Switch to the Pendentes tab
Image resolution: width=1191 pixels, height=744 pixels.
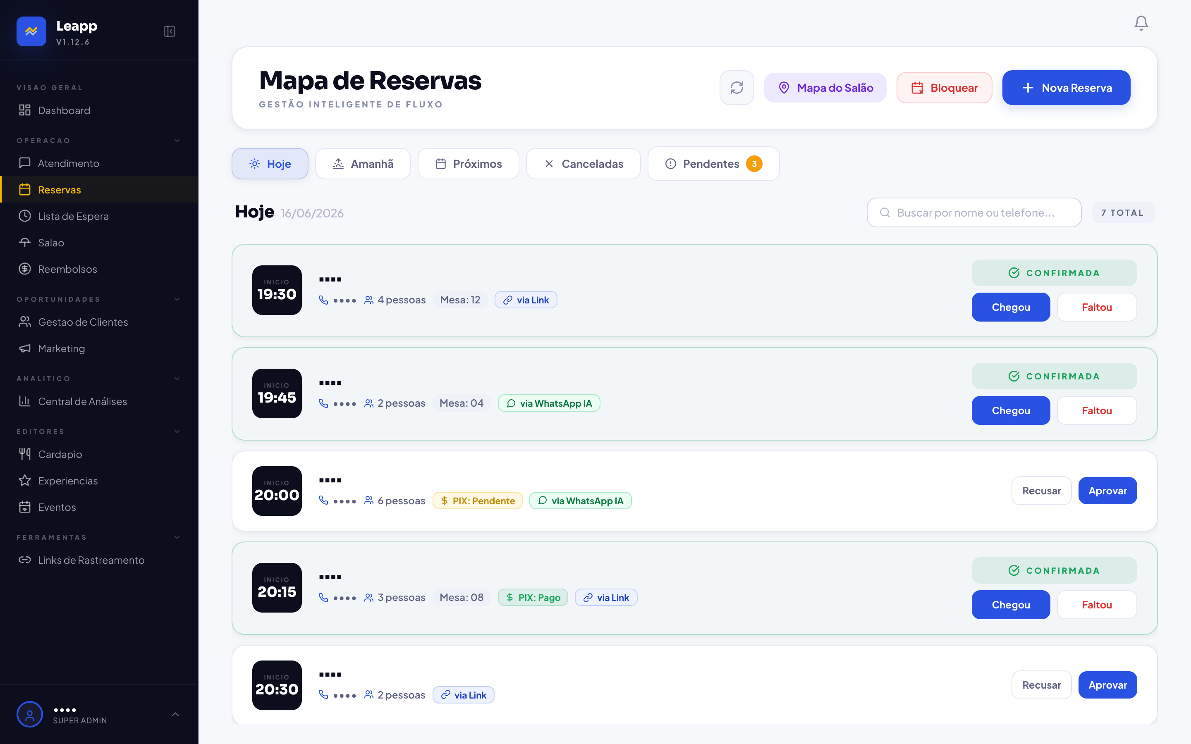(x=713, y=164)
